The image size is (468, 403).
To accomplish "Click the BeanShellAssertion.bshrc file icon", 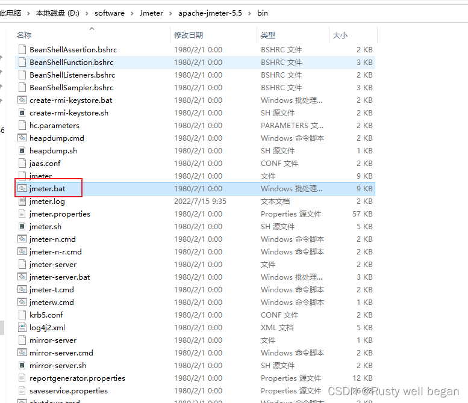I will pyautogui.click(x=22, y=49).
